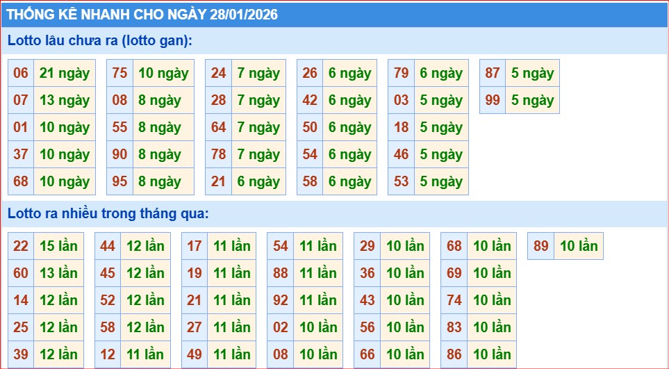
Task: Select frequent number 54 with 11 lần
Action: click(281, 246)
